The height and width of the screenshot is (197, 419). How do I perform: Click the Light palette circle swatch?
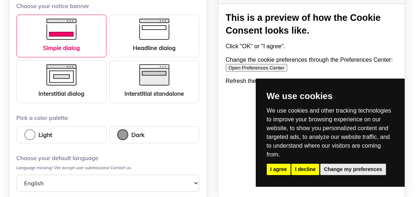(30, 135)
